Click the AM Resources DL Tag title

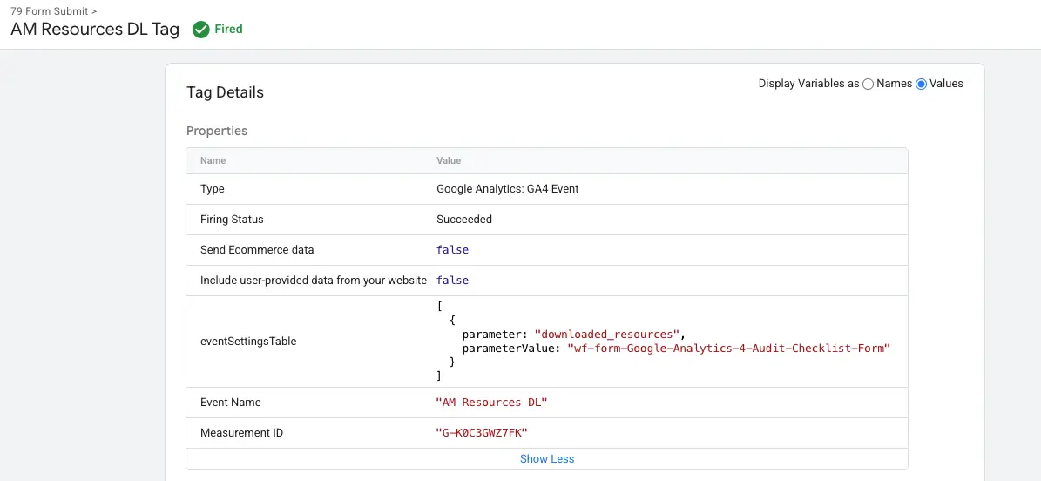tap(95, 30)
